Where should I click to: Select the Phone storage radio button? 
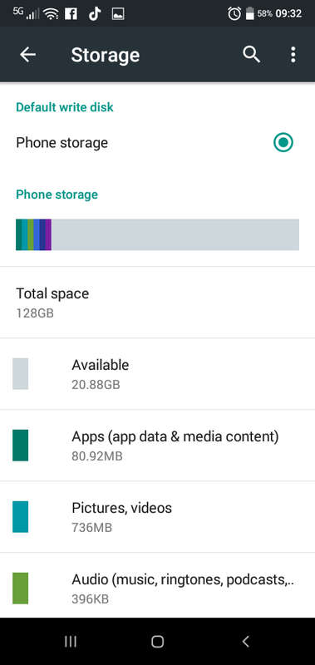click(283, 143)
